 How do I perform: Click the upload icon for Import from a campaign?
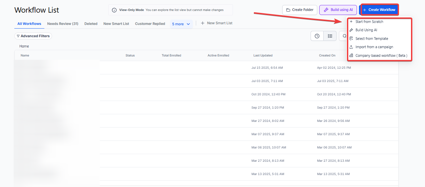tap(351, 47)
